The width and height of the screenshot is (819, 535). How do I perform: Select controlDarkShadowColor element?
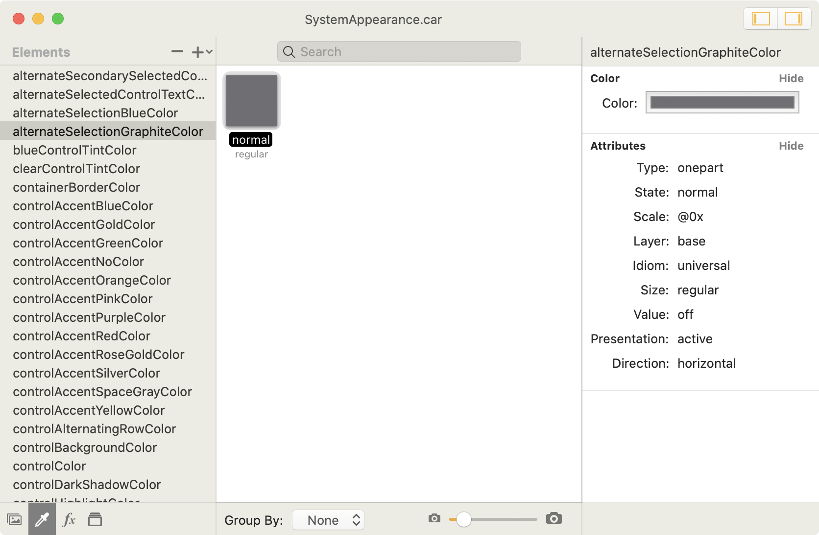108,485
